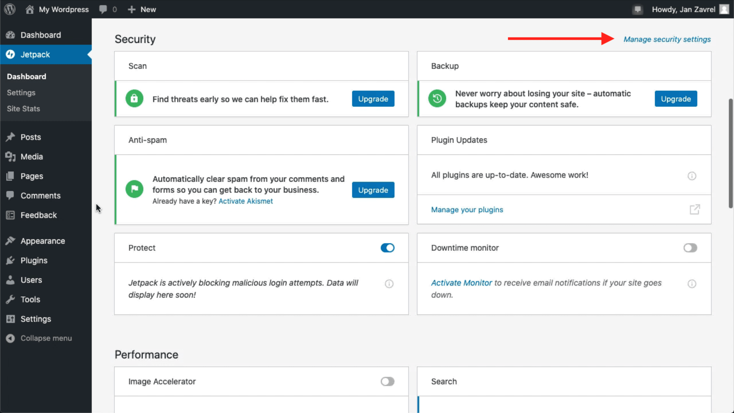Show info icon in Downtime monitor card

692,284
